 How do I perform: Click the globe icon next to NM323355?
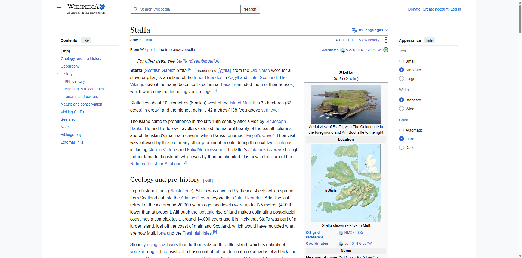point(341,233)
